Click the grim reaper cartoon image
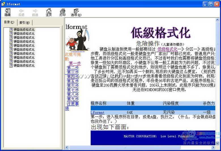The width and height of the screenshot is (221, 151). coord(78,41)
